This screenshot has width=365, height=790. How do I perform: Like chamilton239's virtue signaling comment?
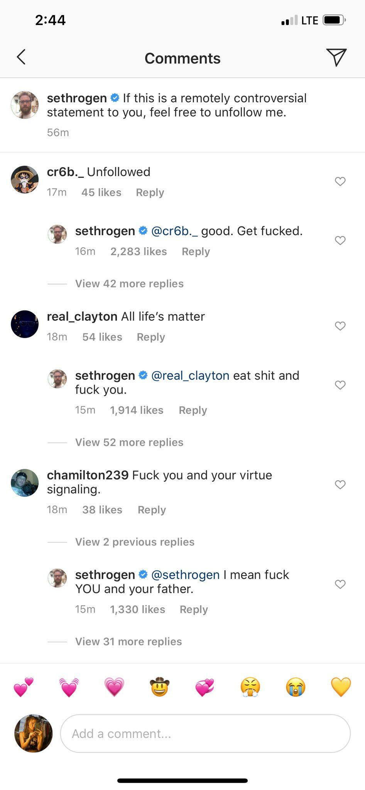[x=340, y=484]
